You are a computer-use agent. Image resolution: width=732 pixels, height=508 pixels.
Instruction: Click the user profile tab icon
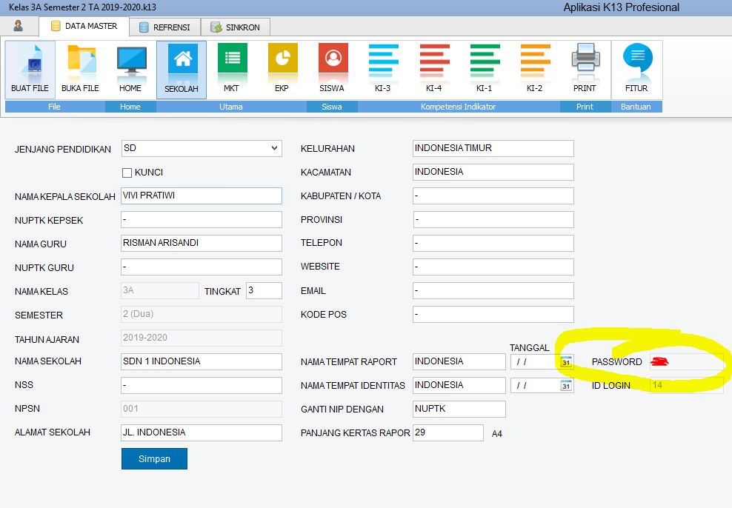click(x=19, y=27)
